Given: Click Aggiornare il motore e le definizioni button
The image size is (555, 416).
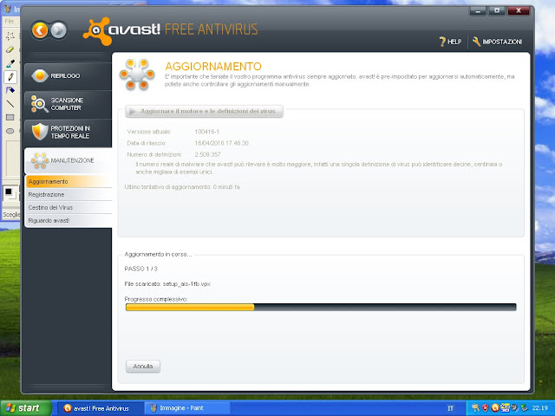Looking at the screenshot, I should click(205, 112).
